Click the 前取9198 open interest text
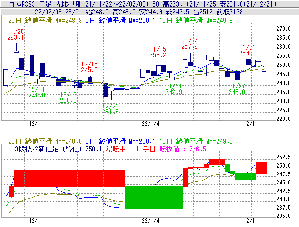Image resolution: width=299 pixels, height=227 pixels. tap(230, 12)
